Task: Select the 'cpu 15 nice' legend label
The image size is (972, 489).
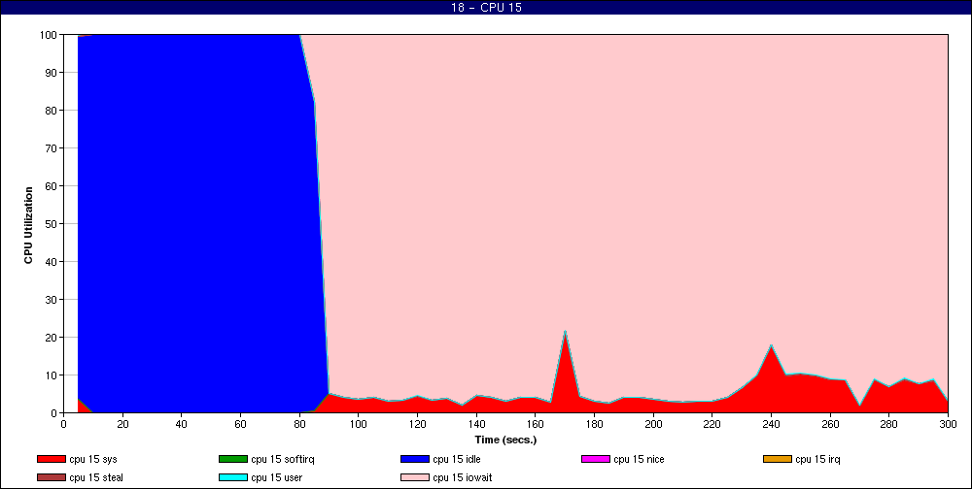Action: (x=639, y=459)
